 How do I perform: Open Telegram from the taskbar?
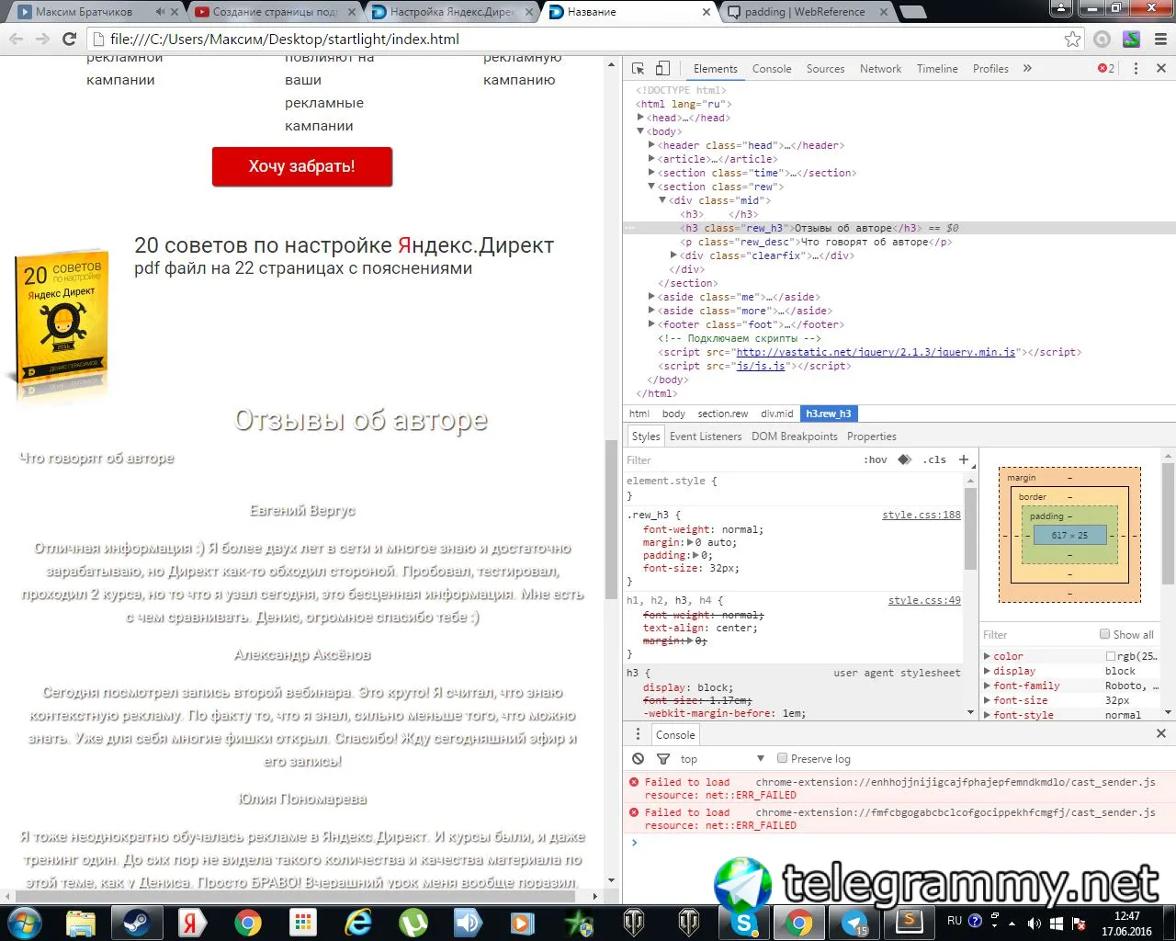point(854,922)
